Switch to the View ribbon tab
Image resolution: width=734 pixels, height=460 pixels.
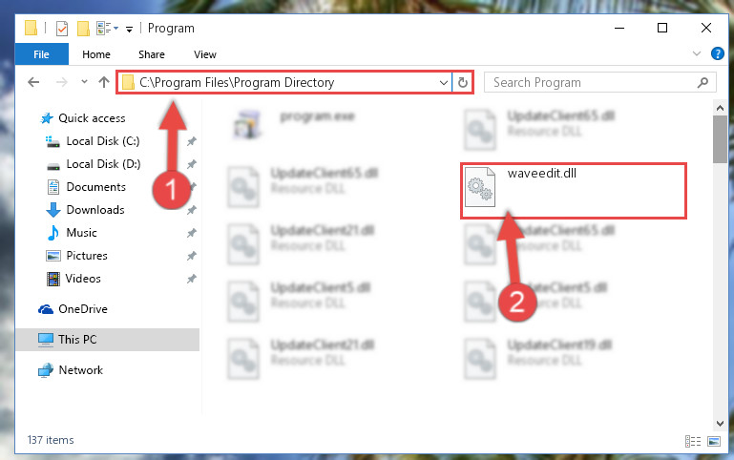click(x=205, y=54)
